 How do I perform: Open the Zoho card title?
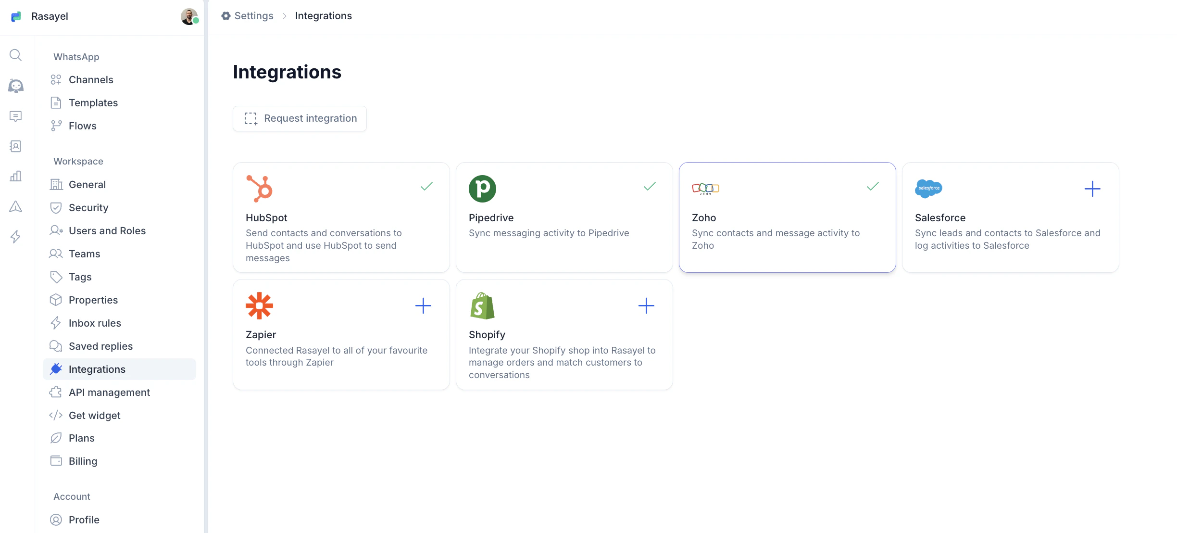704,218
